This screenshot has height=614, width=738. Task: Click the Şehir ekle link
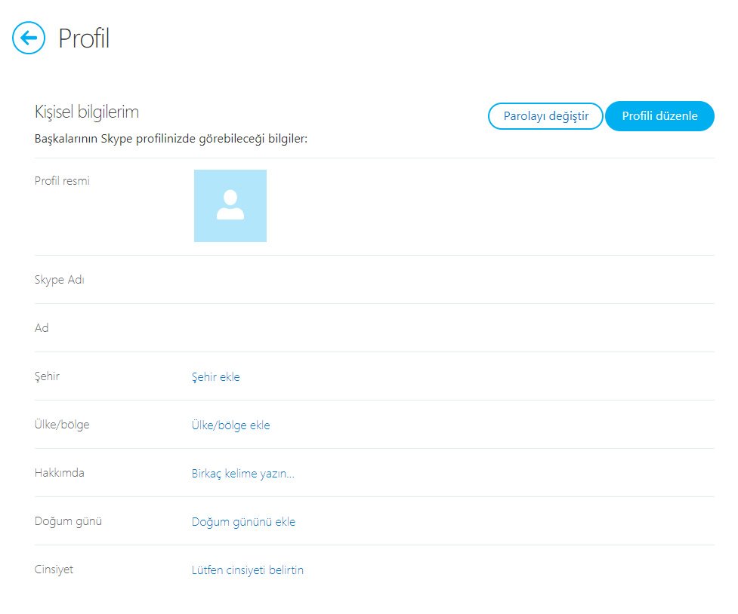pos(215,377)
